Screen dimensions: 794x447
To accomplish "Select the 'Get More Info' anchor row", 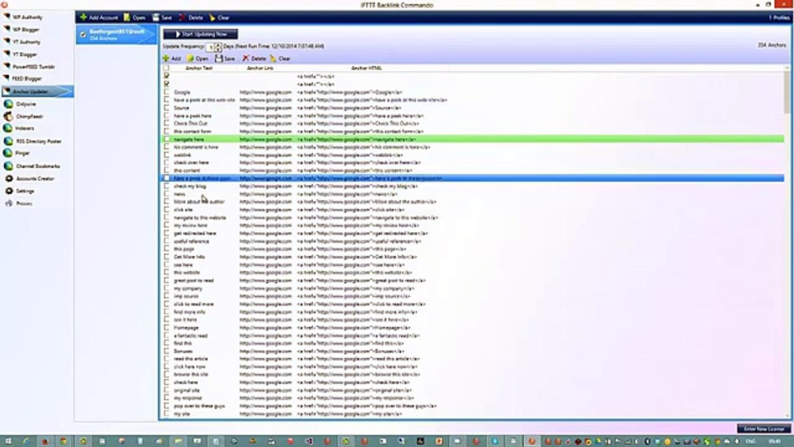I will coord(473,256).
